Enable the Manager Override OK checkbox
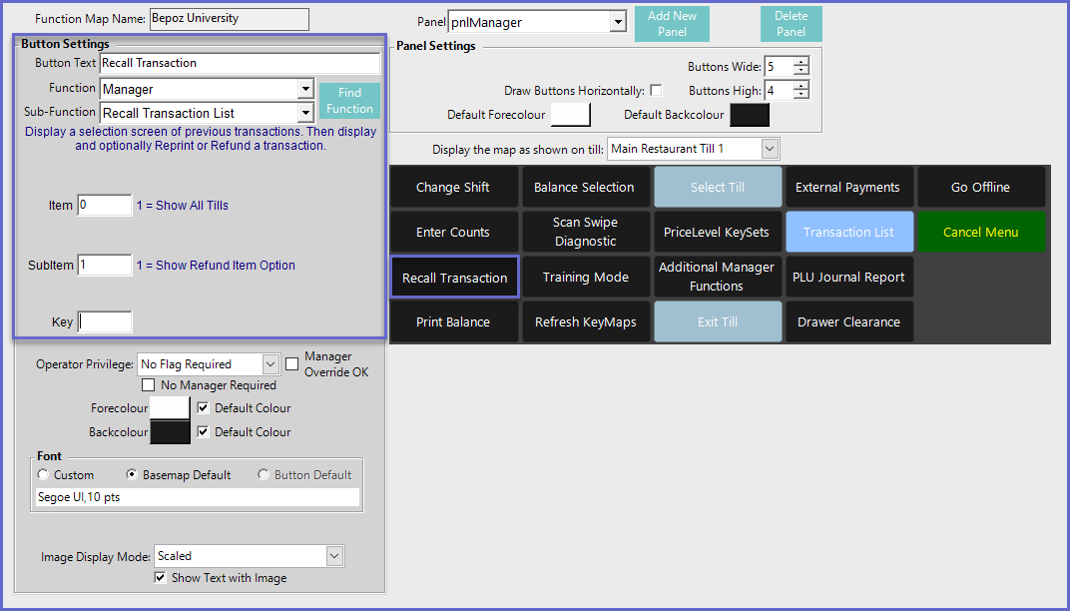This screenshot has width=1070, height=611. [x=292, y=364]
